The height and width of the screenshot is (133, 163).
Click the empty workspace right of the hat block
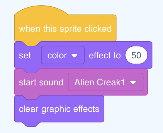pyautogui.click(x=139, y=26)
